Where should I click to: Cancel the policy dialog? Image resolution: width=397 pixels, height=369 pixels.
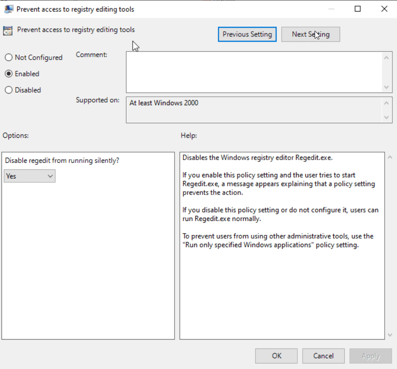point(323,356)
